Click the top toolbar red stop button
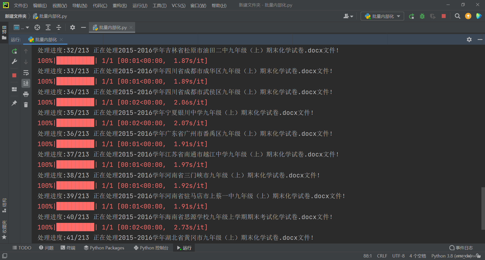Screen dimensions: 485x260 (x=444, y=16)
